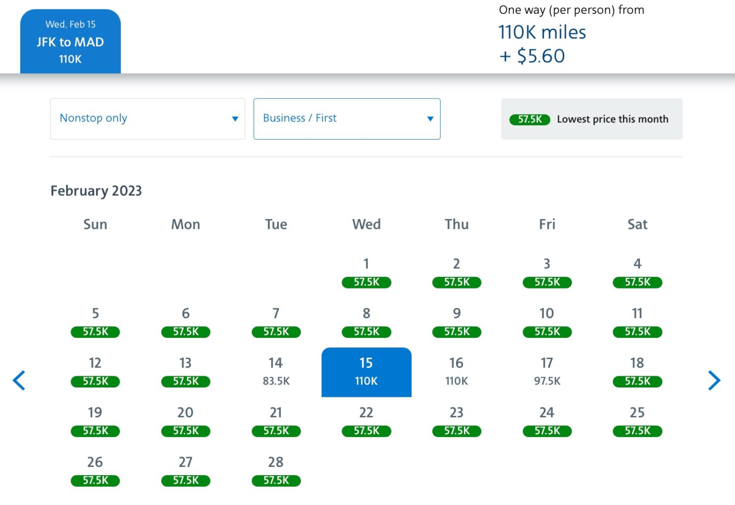Select Sunday February 5
This screenshot has height=505, width=735.
pos(95,322)
